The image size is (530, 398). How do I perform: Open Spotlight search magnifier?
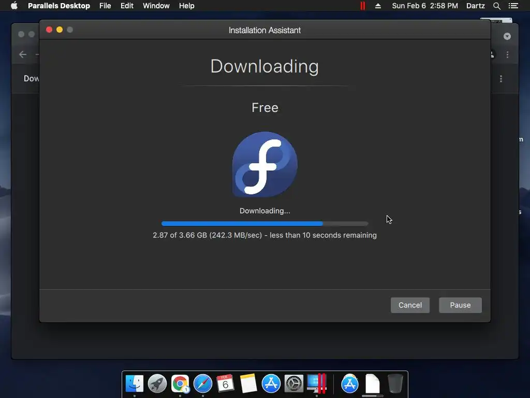point(496,6)
